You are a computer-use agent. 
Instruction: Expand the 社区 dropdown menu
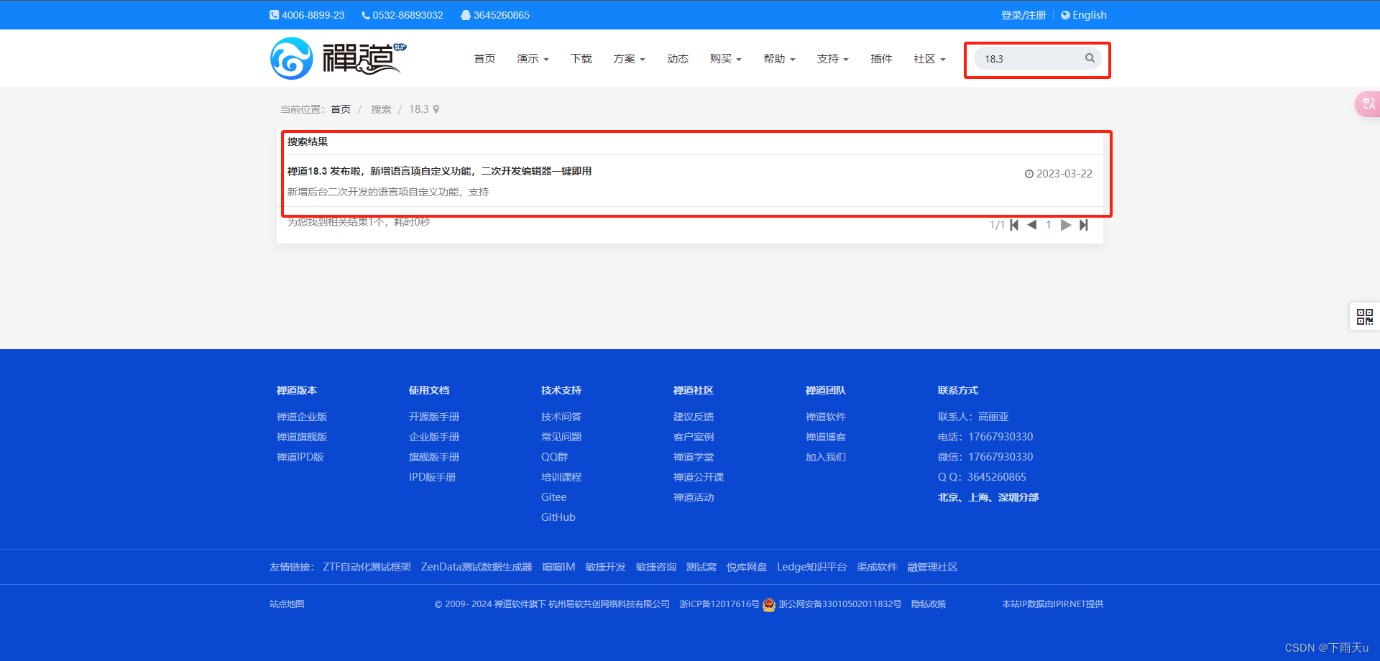929,59
